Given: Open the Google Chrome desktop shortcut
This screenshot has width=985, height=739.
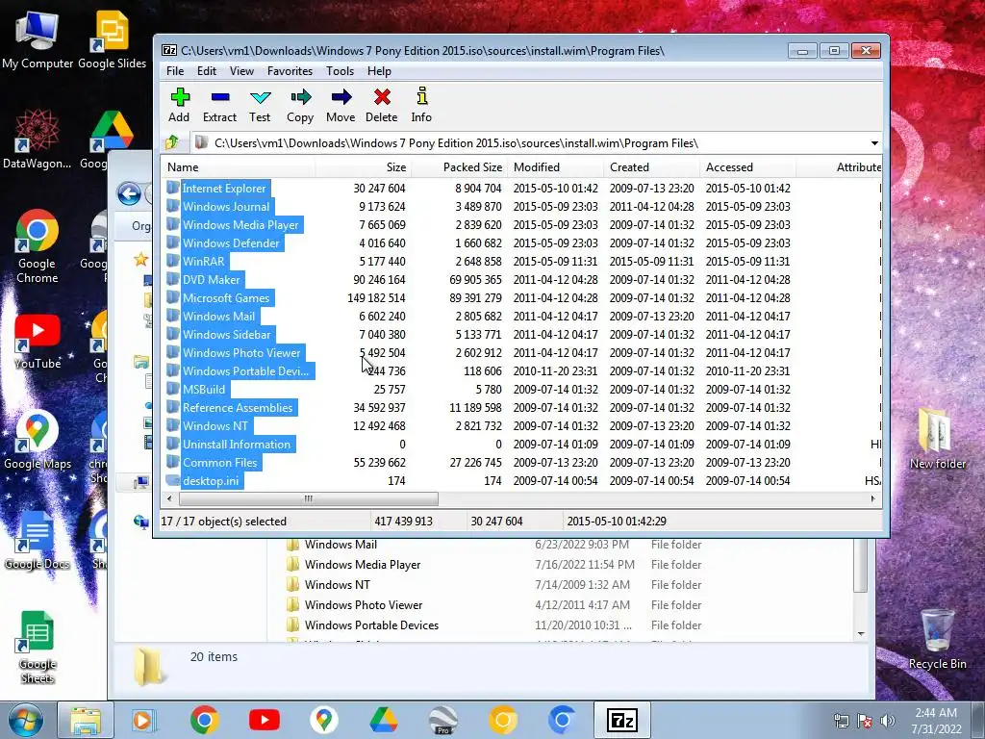Looking at the screenshot, I should click(x=38, y=246).
